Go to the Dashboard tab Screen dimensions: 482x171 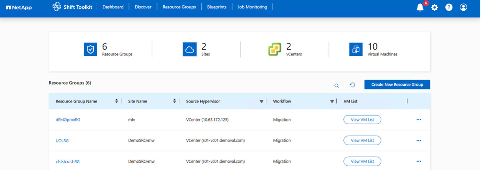[x=114, y=7]
